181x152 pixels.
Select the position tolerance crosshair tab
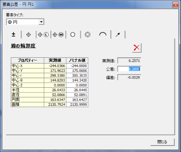(x=28, y=35)
